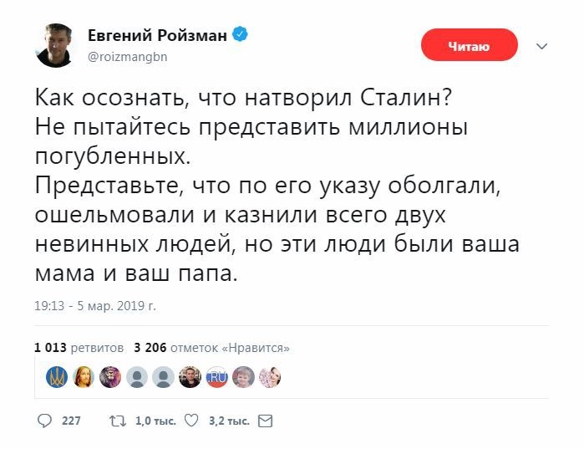The image size is (584, 449).
Task: Open tweet timestamp 19:13 - 5 мар. 2019
Action: coord(95,306)
